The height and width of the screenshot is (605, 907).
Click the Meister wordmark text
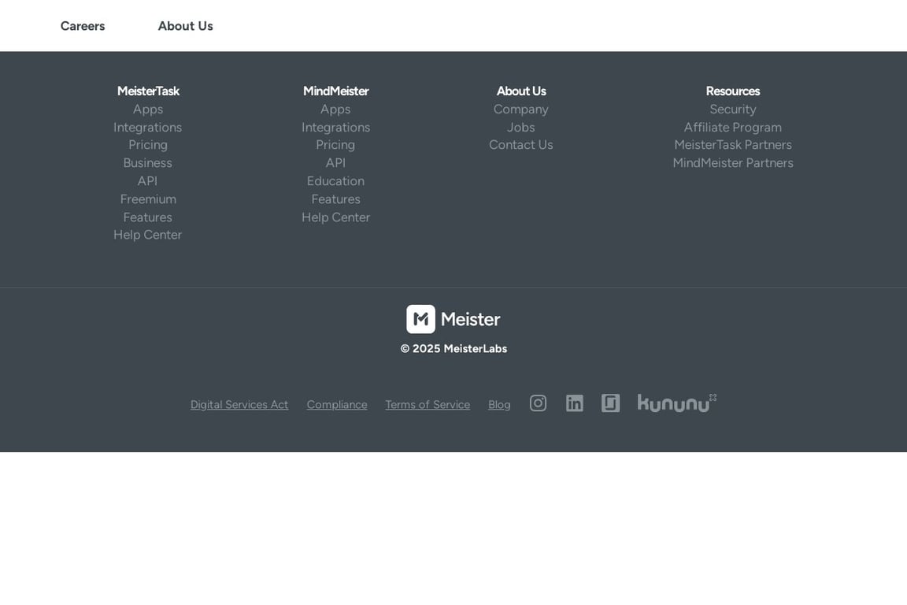pos(470,319)
